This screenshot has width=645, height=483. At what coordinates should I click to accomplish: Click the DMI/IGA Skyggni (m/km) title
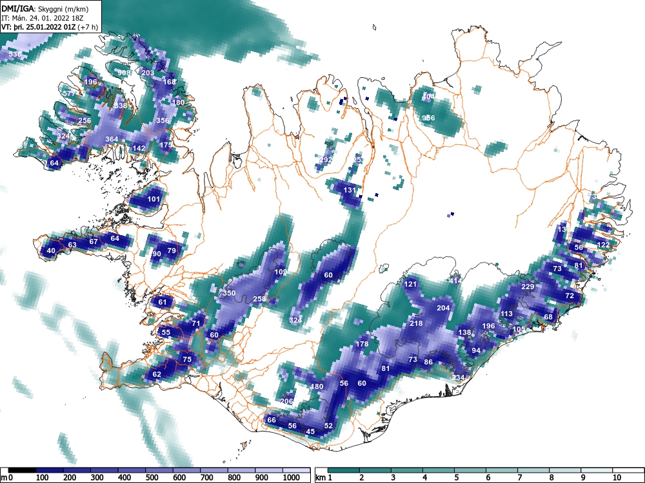pos(45,8)
